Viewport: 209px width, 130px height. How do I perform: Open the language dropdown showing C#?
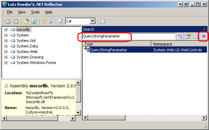point(93,21)
